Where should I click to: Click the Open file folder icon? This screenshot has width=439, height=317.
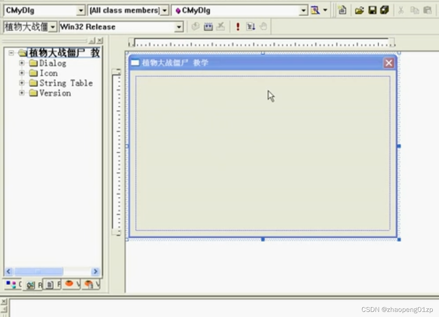(359, 11)
